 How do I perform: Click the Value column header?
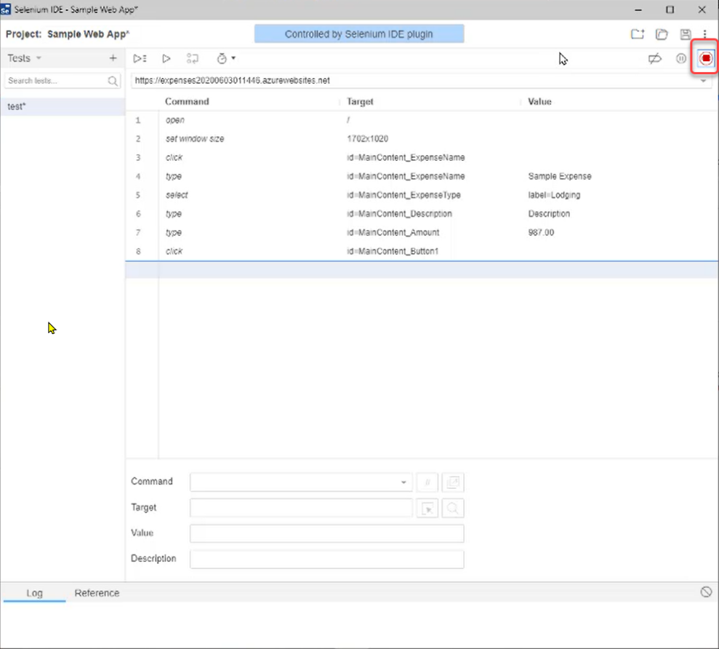tap(539, 101)
